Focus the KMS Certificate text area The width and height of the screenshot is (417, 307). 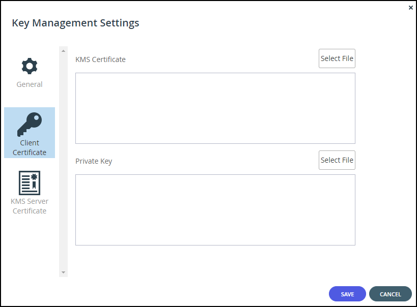coord(215,108)
